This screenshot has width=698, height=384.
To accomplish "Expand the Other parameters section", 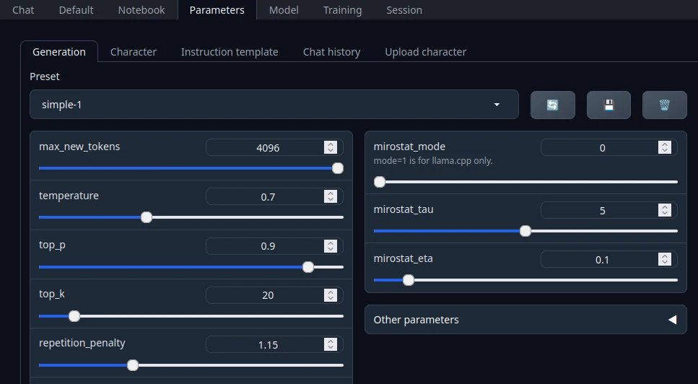I will coord(525,320).
